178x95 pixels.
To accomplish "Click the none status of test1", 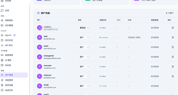I will pyautogui.click(x=102, y=47).
